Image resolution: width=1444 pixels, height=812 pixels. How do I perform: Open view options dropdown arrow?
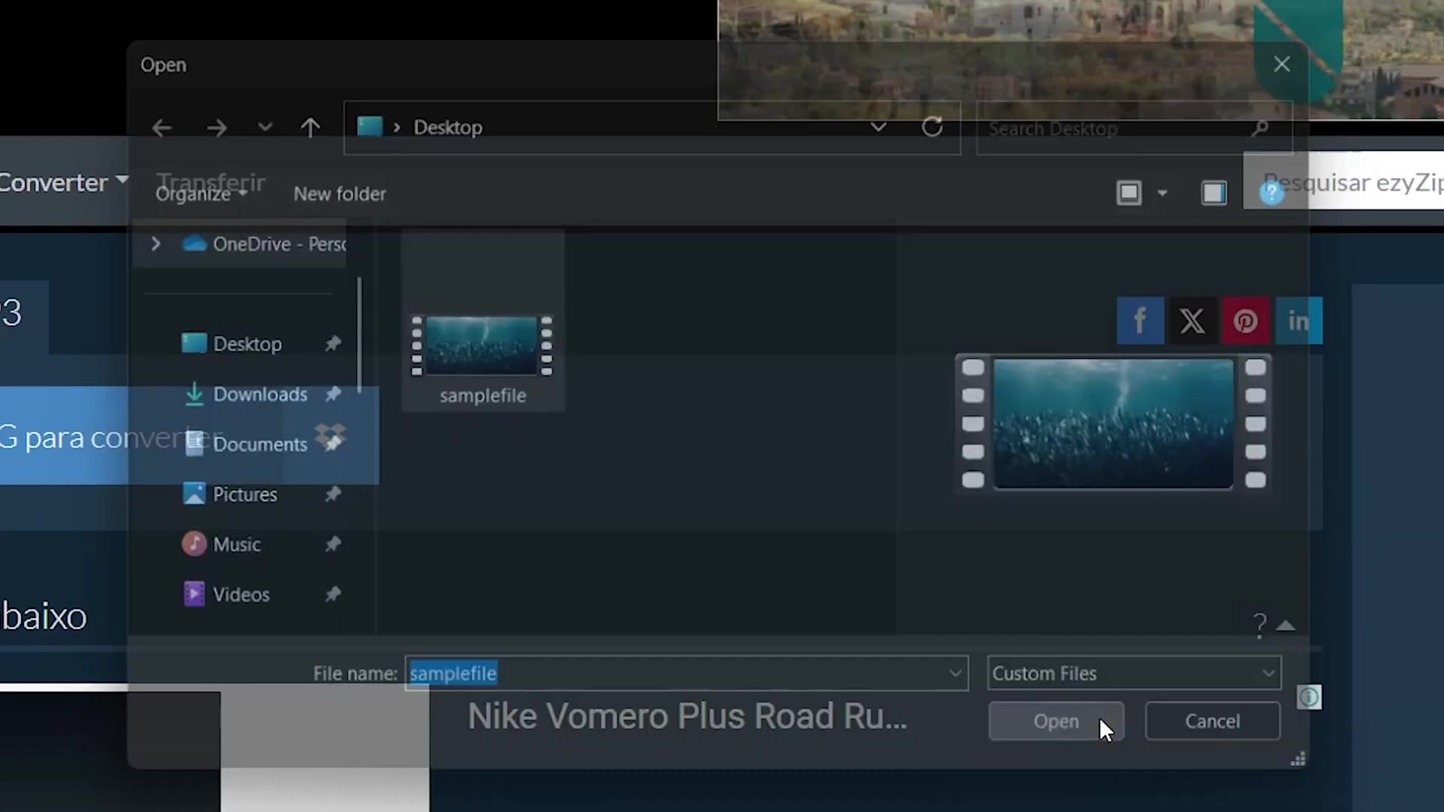1162,194
